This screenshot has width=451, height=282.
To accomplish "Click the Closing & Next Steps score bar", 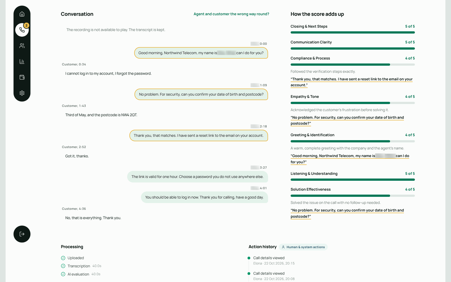I will 353,32.
